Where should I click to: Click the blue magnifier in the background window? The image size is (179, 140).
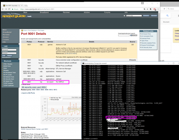[168, 15]
